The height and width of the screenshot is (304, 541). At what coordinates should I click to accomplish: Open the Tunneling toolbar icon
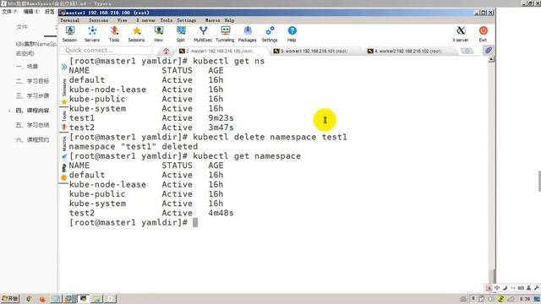(225, 34)
